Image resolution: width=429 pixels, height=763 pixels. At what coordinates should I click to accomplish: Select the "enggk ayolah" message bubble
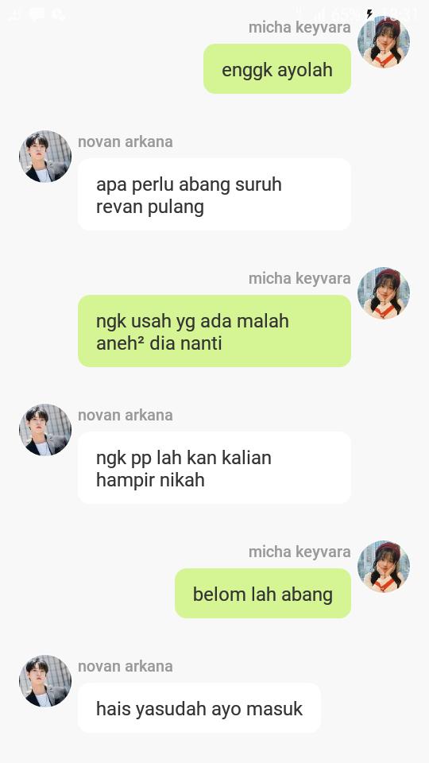(277, 69)
